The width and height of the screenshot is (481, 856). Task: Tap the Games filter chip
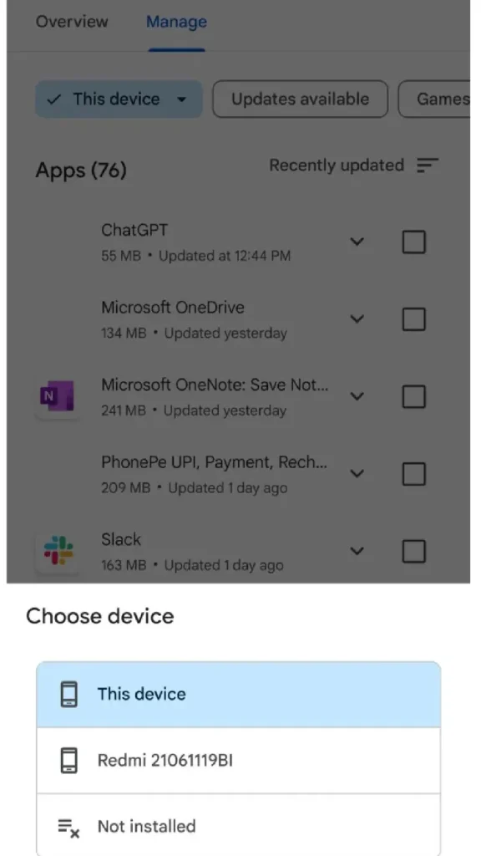434,99
